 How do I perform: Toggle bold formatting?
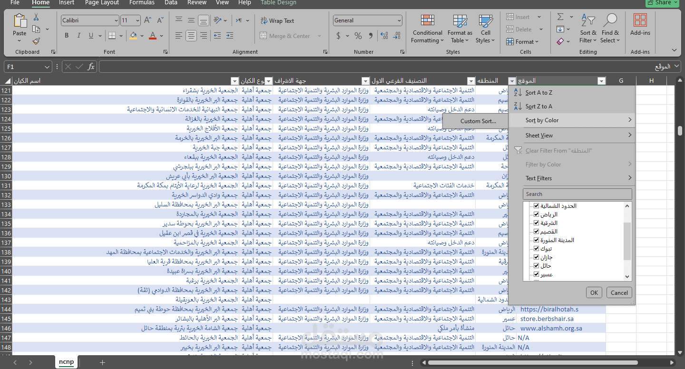tap(67, 36)
